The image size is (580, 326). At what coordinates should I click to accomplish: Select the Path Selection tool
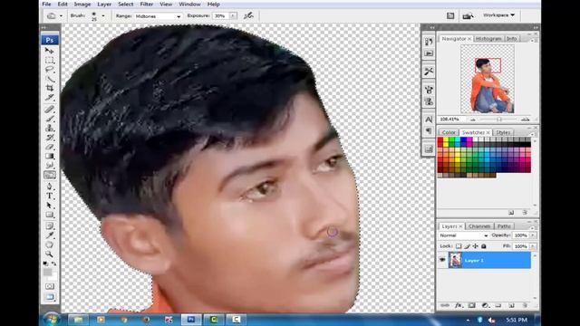coord(50,206)
